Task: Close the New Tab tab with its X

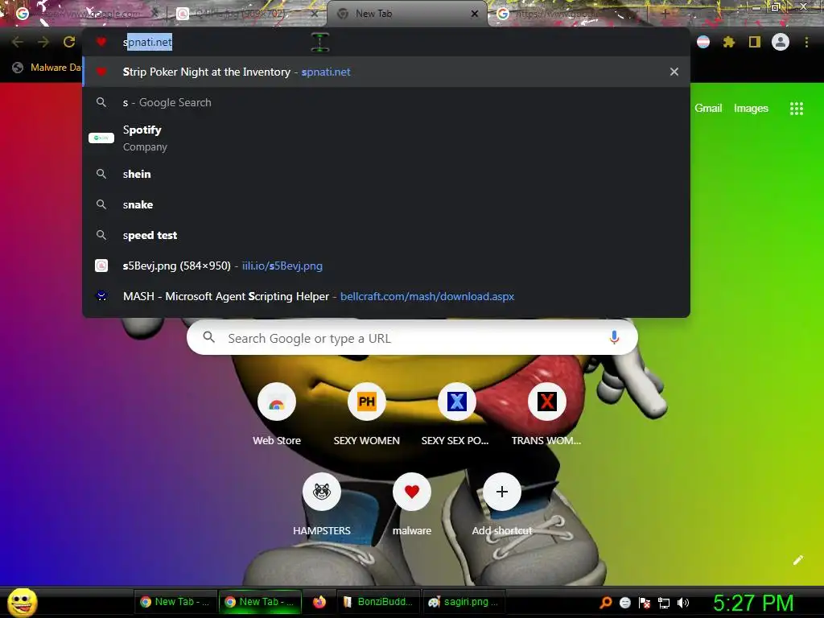Action: [475, 14]
